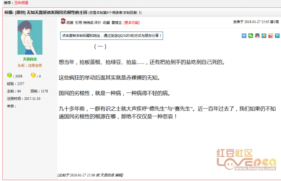Click the blue plus share icon
The height and width of the screenshot is (181, 281).
(244, 35)
